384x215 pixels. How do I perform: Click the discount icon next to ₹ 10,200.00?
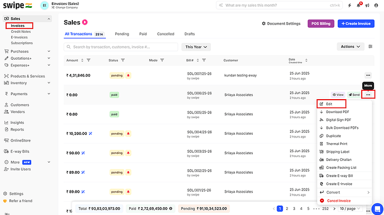(x=90, y=134)
